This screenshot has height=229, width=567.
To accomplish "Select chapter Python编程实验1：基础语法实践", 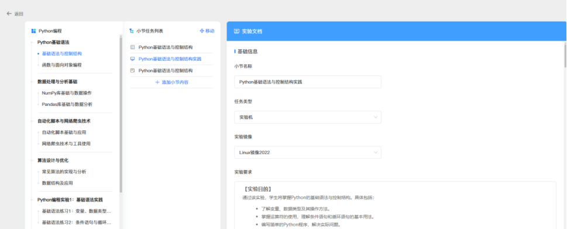I will coord(70,200).
